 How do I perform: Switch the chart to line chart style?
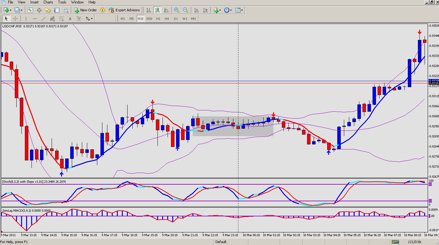click(x=166, y=10)
